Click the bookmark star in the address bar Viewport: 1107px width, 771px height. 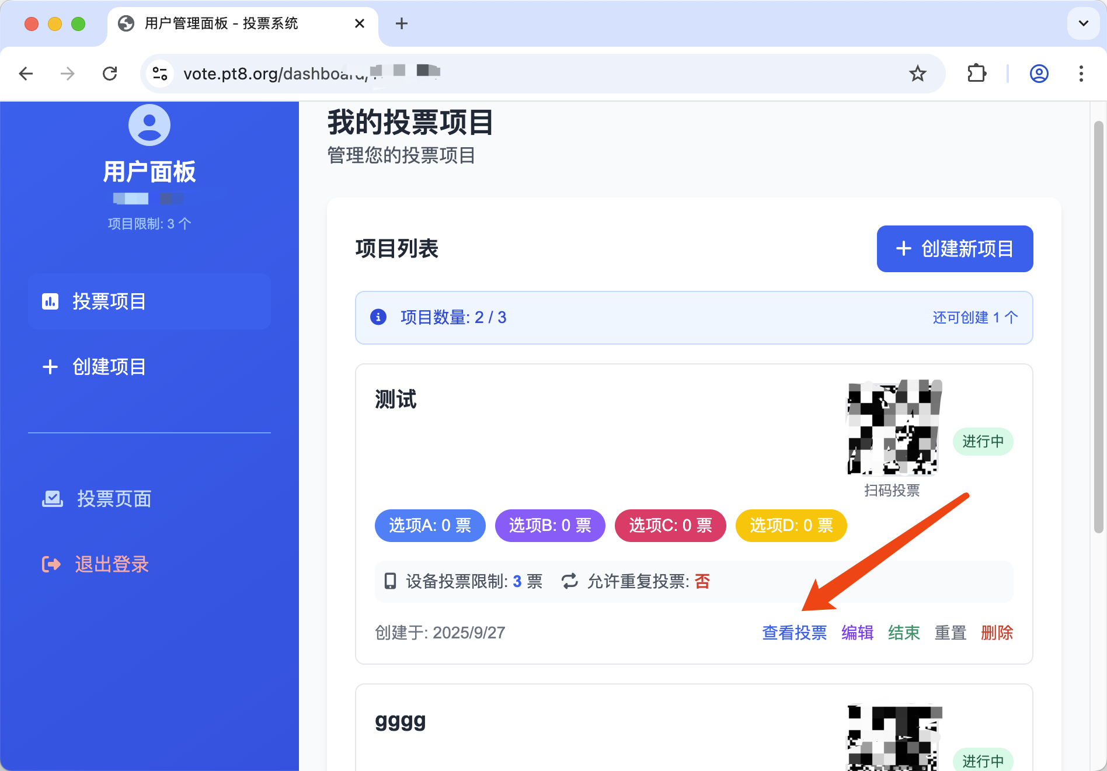918,74
